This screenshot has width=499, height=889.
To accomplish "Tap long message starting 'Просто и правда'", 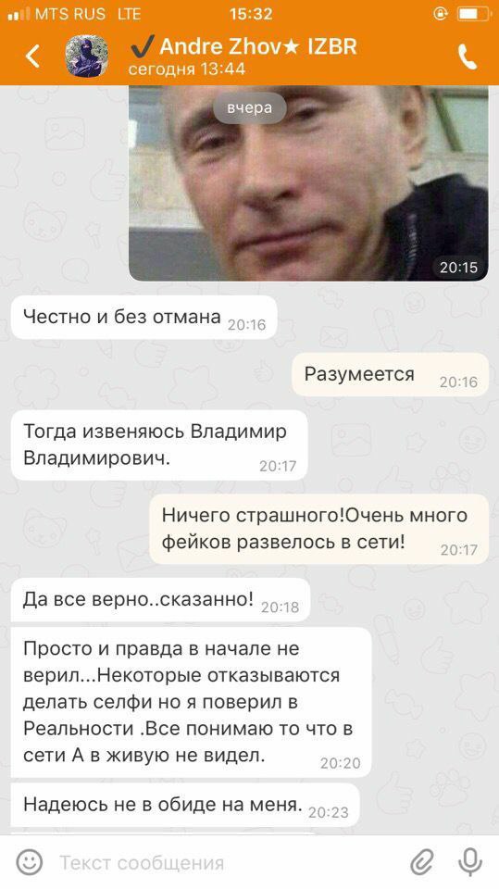I will [x=191, y=703].
